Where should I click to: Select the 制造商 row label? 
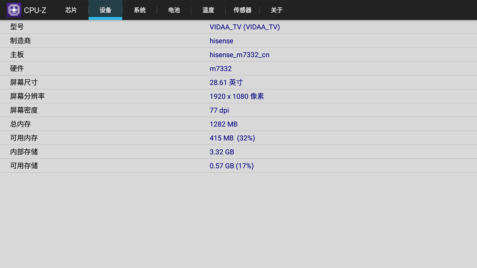(21, 41)
